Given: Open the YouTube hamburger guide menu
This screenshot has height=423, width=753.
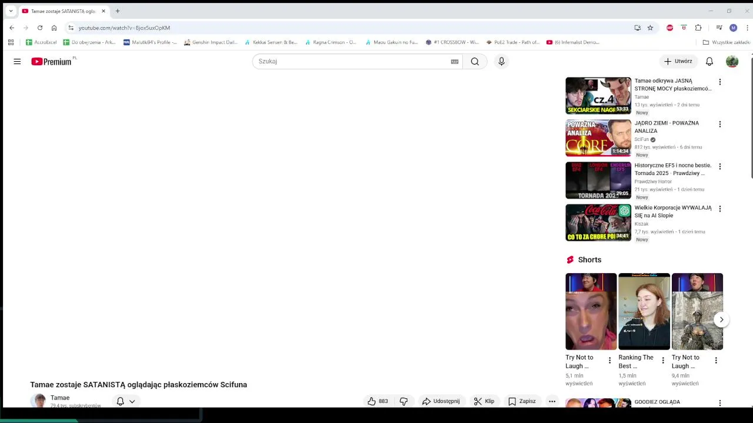Looking at the screenshot, I should 17,61.
